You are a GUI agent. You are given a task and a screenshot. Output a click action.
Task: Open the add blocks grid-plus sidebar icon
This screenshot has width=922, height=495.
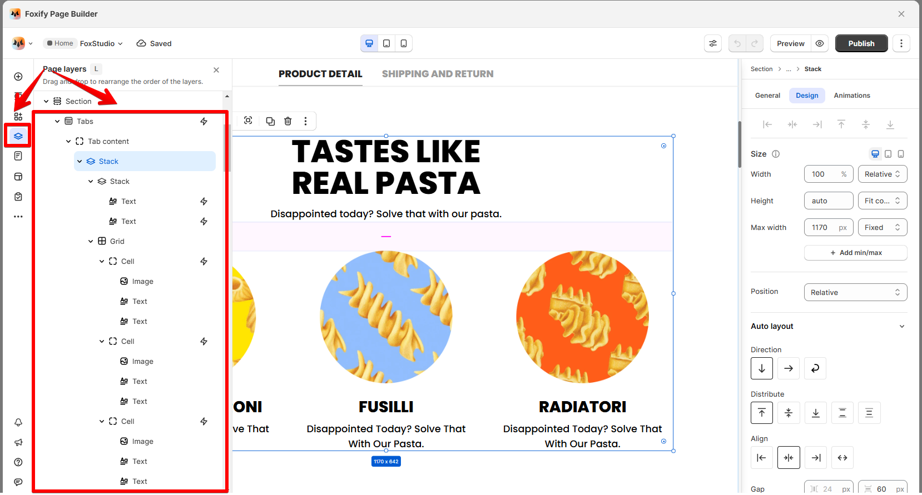coord(18,116)
